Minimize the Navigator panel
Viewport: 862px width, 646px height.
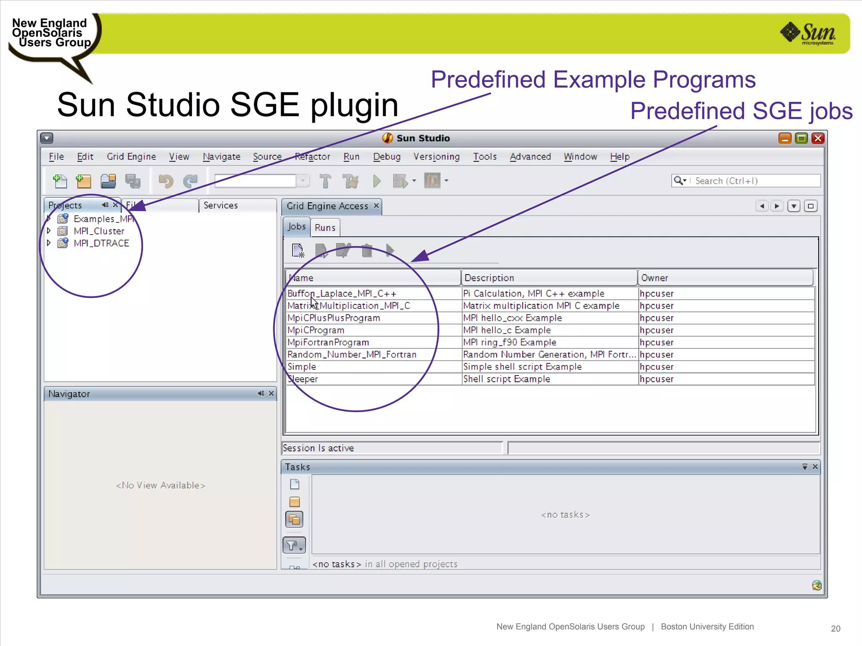click(x=261, y=393)
